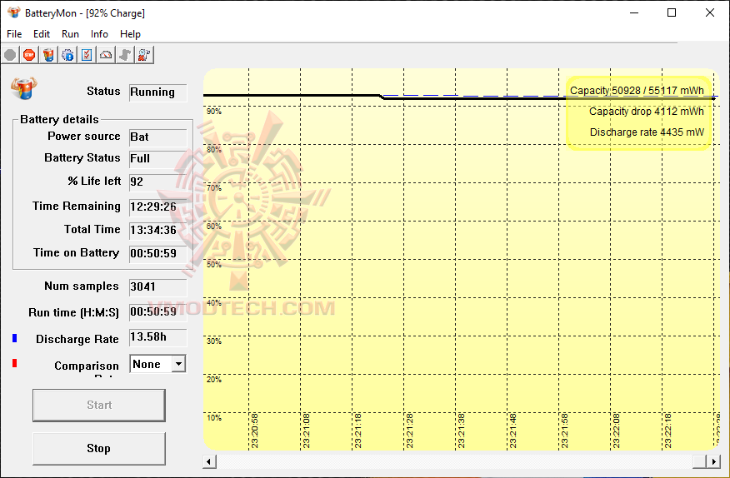Click the Time on Battery value field
Image resolution: width=730 pixels, height=478 pixels.
coord(157,253)
